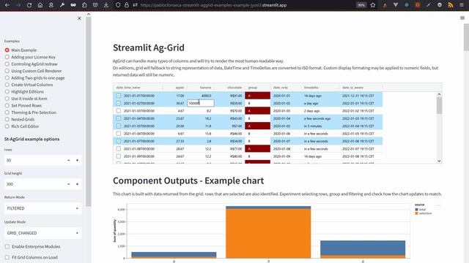
Task: Select Theming & Pre-Selection example
Action: pos(30,113)
